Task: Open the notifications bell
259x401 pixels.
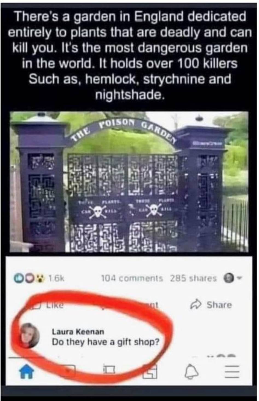Action: tap(191, 372)
